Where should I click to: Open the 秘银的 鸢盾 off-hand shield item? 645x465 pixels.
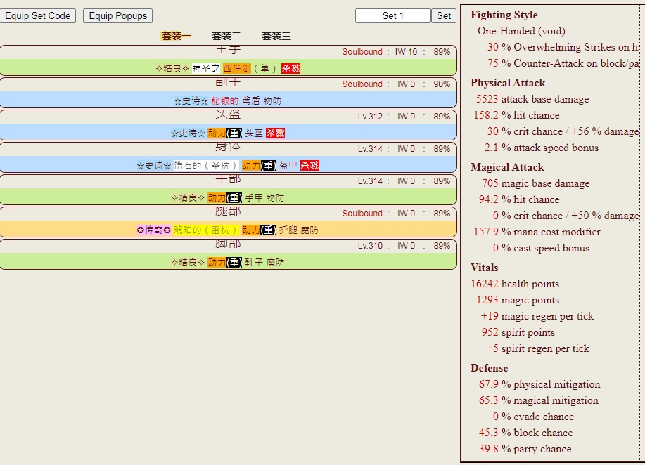coord(228,100)
